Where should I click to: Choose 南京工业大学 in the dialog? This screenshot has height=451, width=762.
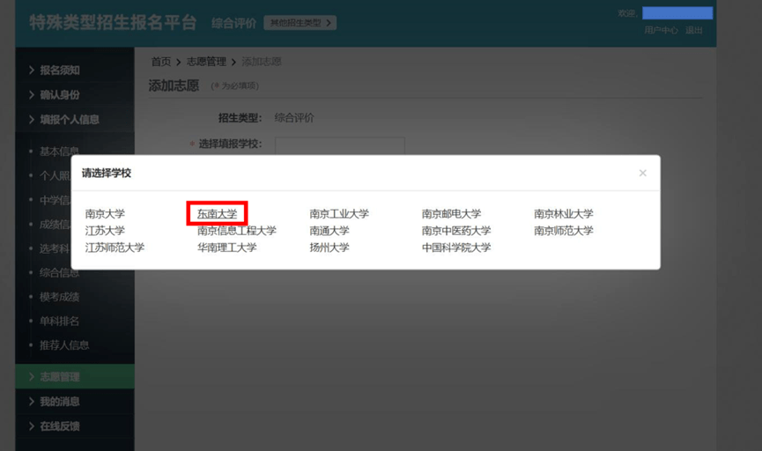pos(339,214)
